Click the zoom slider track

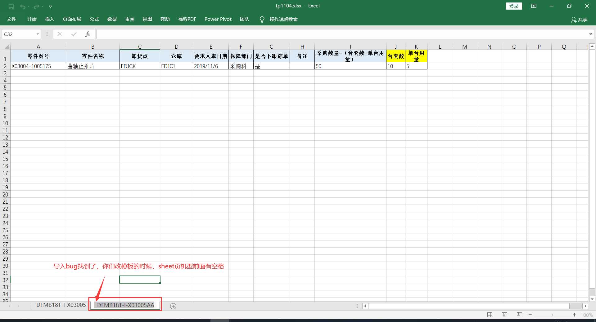click(x=552, y=315)
